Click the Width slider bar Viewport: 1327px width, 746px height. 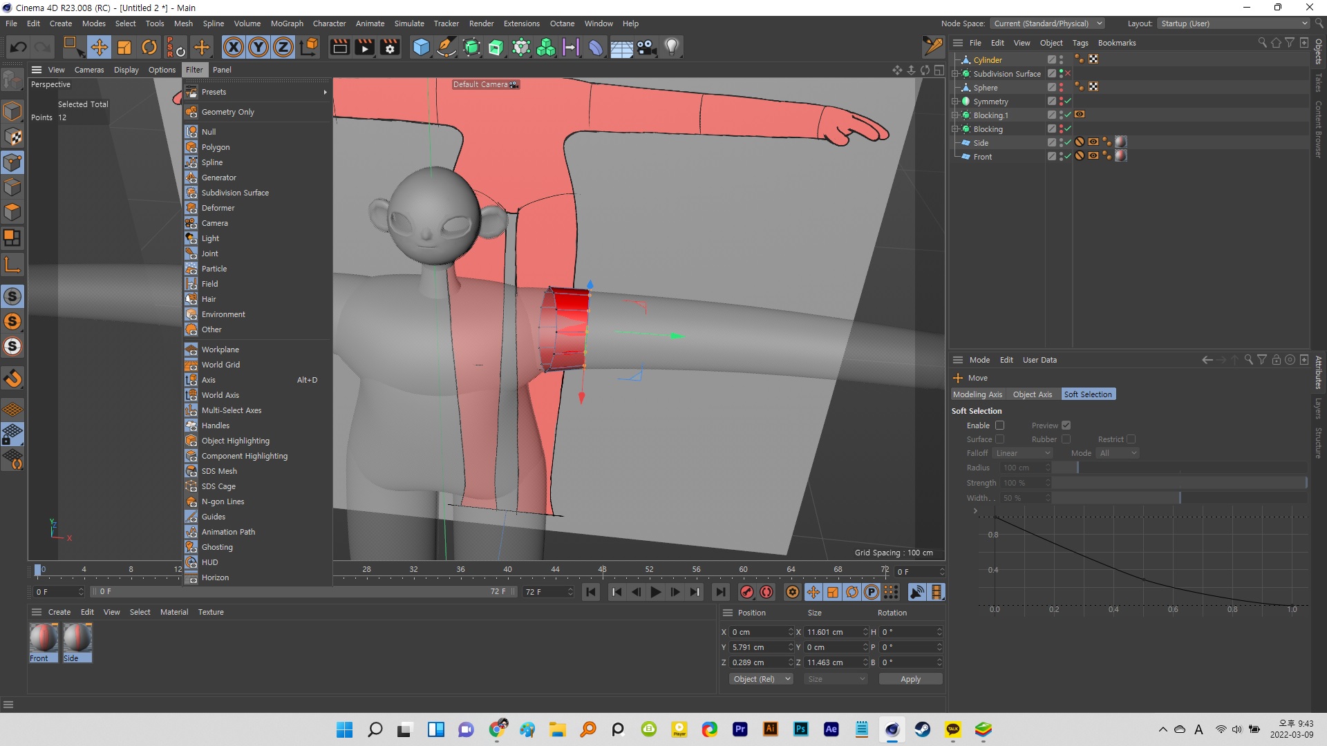(1179, 498)
